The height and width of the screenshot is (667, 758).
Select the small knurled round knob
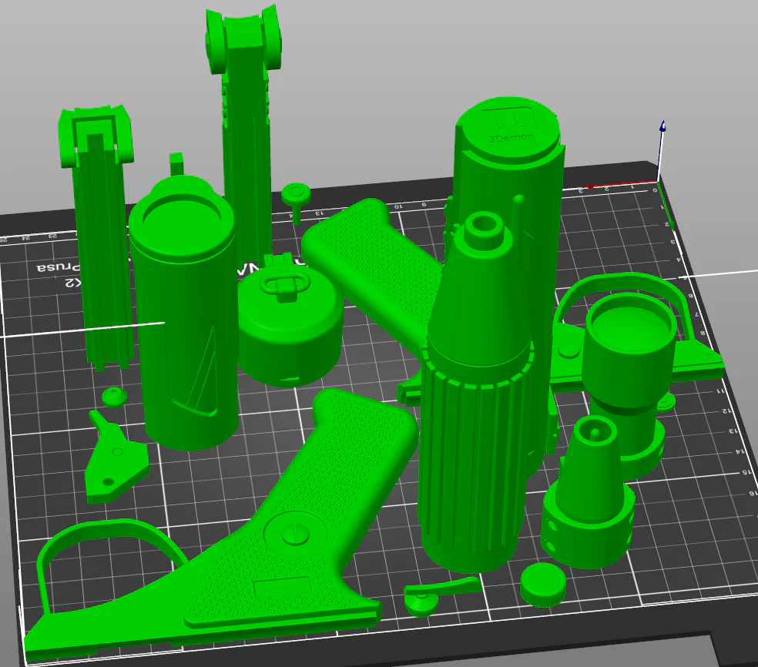pyautogui.click(x=543, y=584)
